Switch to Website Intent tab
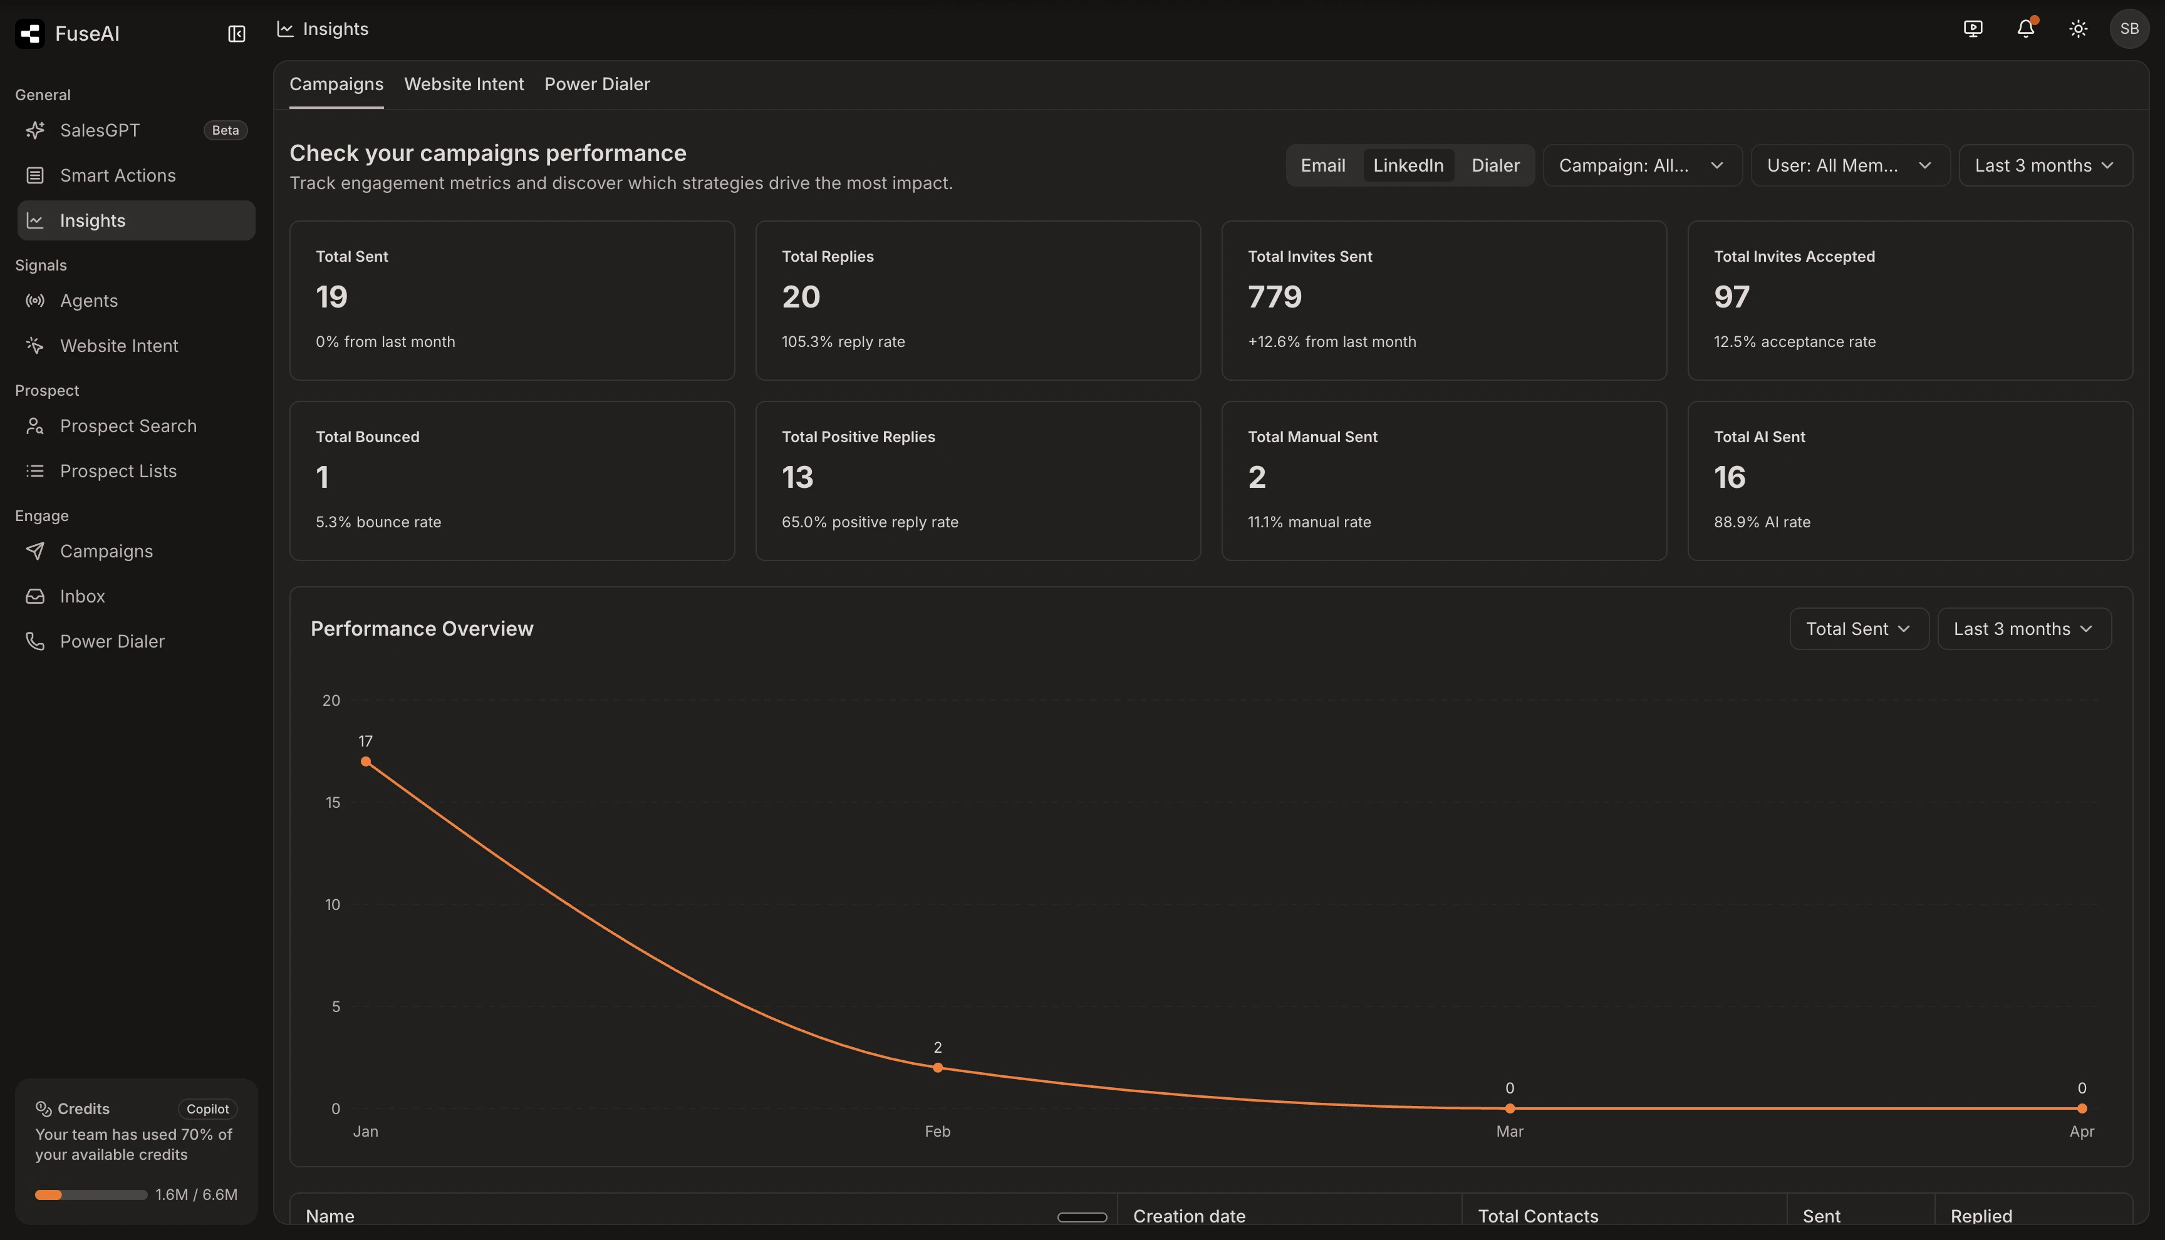 pos(464,85)
